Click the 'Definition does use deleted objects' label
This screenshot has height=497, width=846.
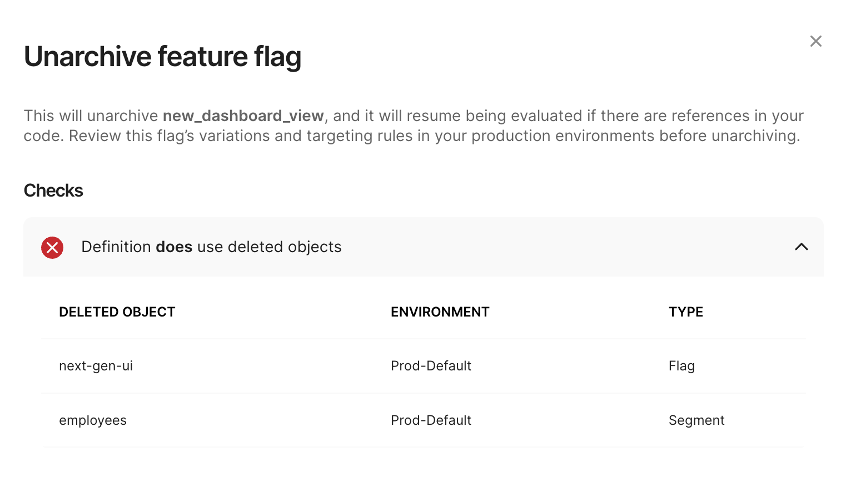211,247
